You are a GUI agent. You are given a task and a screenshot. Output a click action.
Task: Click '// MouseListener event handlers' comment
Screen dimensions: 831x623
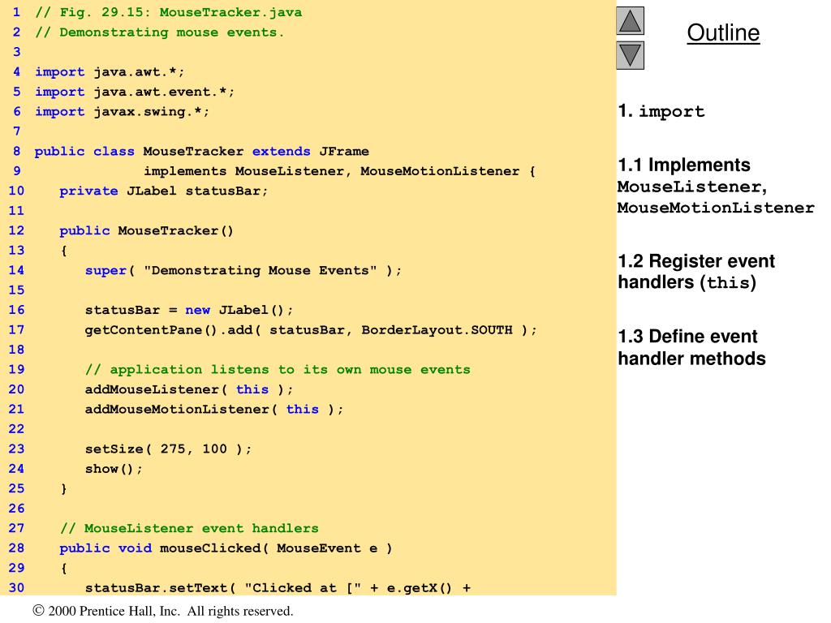coord(189,528)
